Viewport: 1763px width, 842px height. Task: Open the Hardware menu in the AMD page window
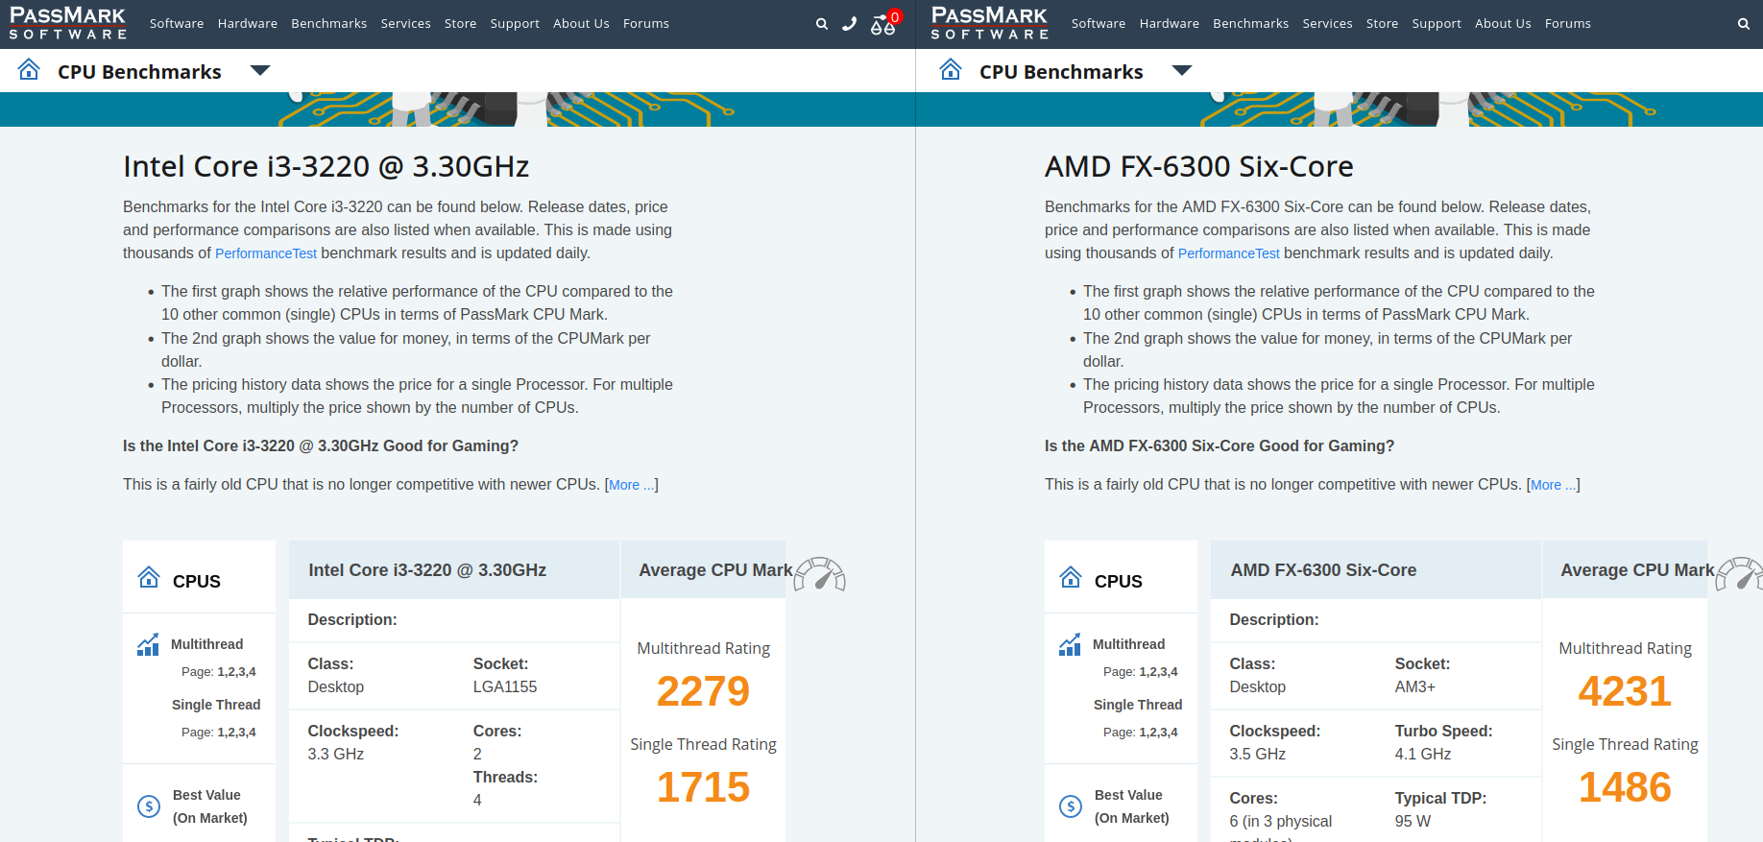point(1170,24)
